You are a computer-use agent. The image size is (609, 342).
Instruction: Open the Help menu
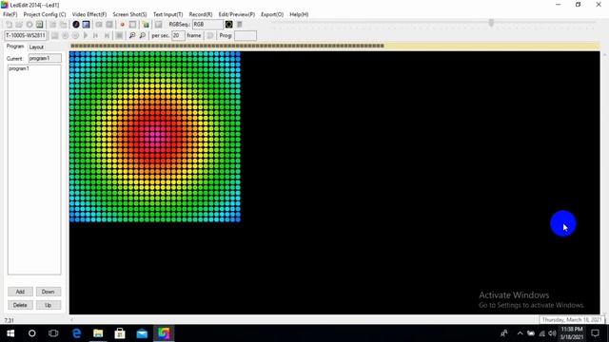[x=299, y=14]
